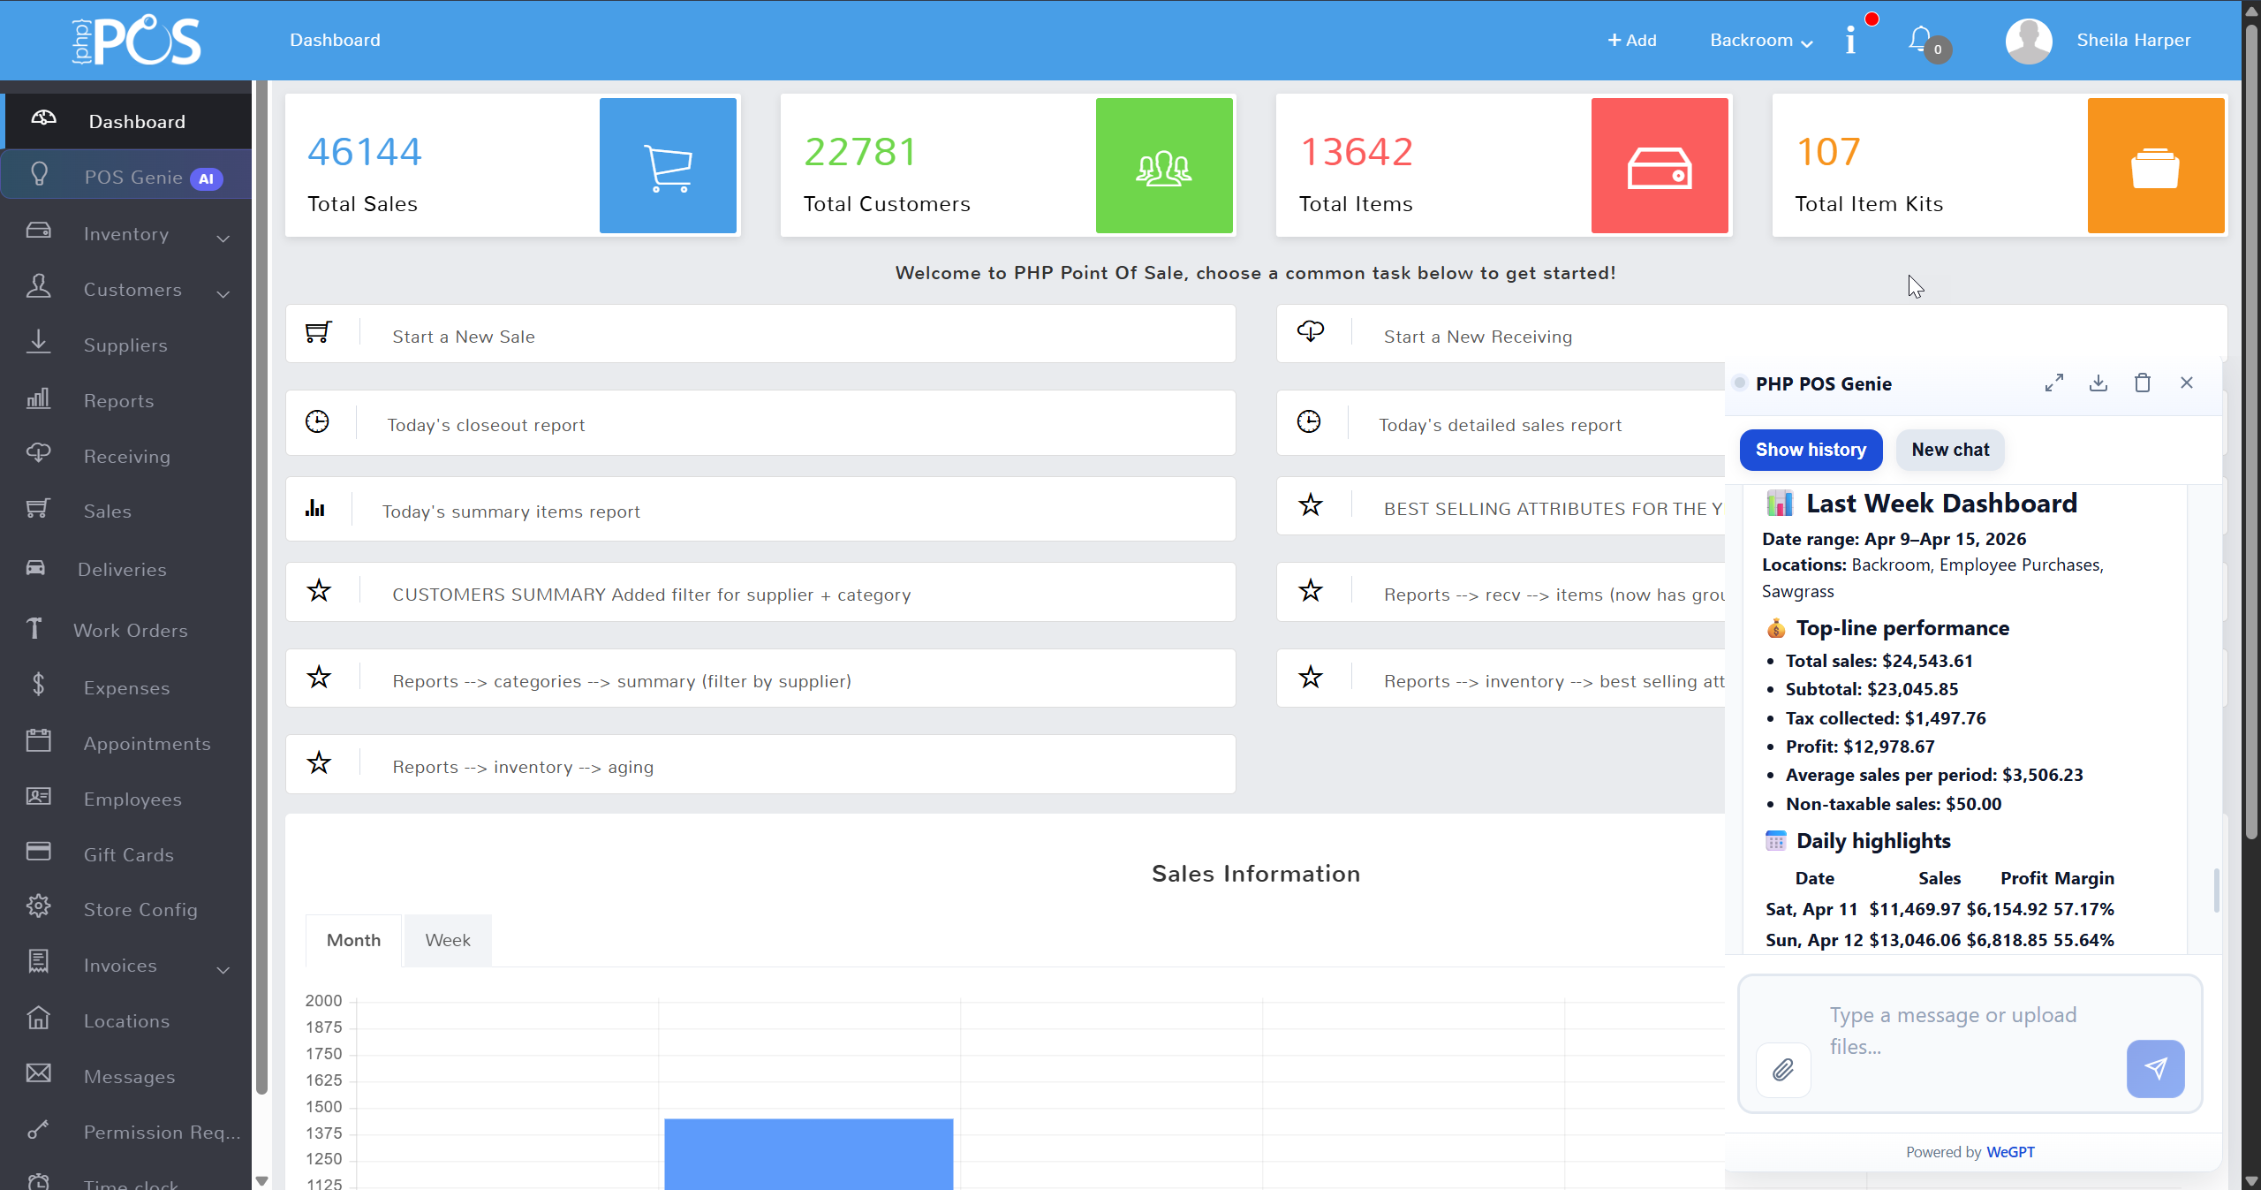The image size is (2261, 1190).
Task: Open Gift Cards using its card icon
Action: click(39, 853)
